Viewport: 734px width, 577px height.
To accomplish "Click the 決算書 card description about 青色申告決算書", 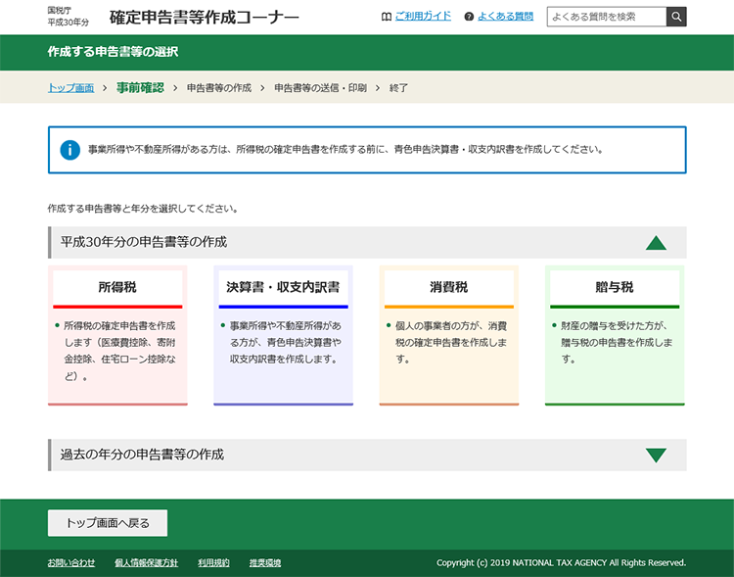I will coord(285,343).
